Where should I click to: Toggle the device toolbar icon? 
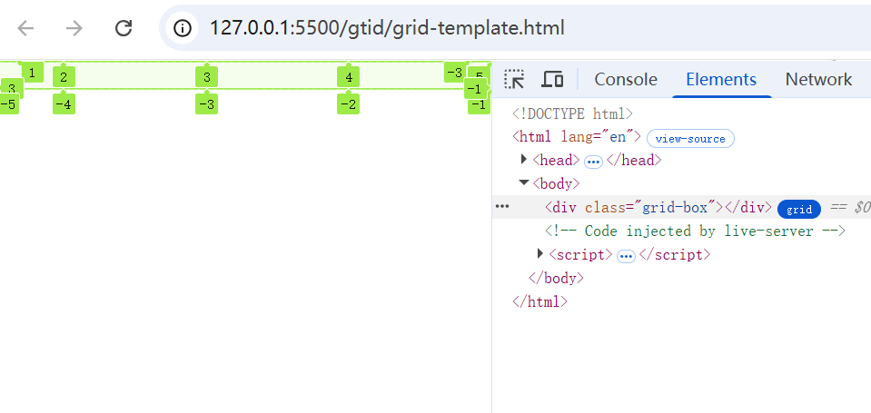(x=552, y=79)
